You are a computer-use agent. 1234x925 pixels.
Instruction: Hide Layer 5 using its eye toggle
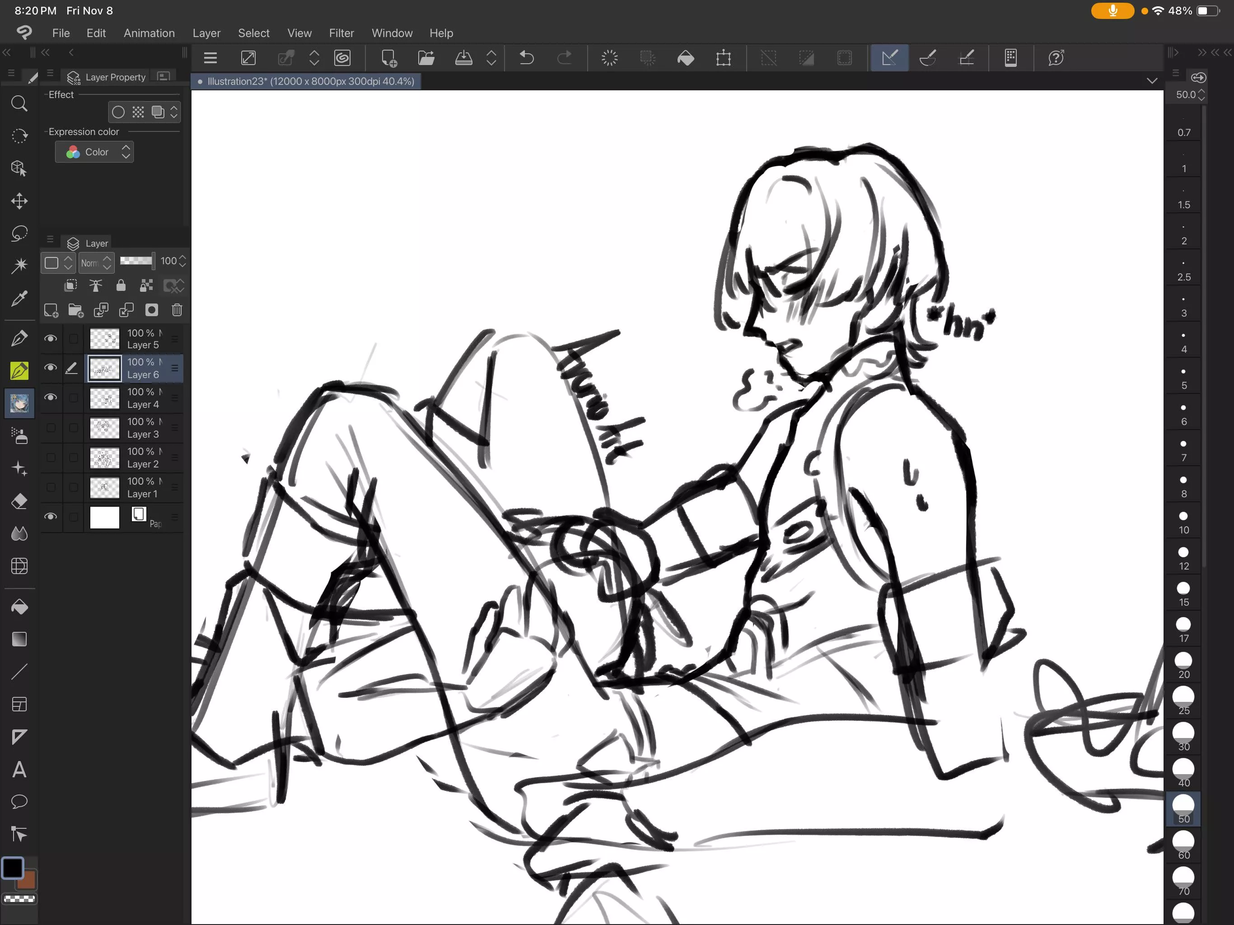[x=51, y=339]
